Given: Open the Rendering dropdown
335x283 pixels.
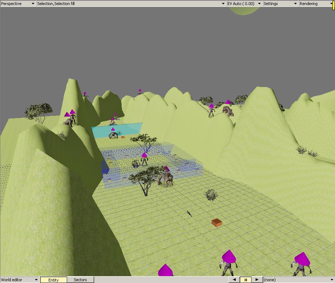Looking at the screenshot, I should 316,4.
